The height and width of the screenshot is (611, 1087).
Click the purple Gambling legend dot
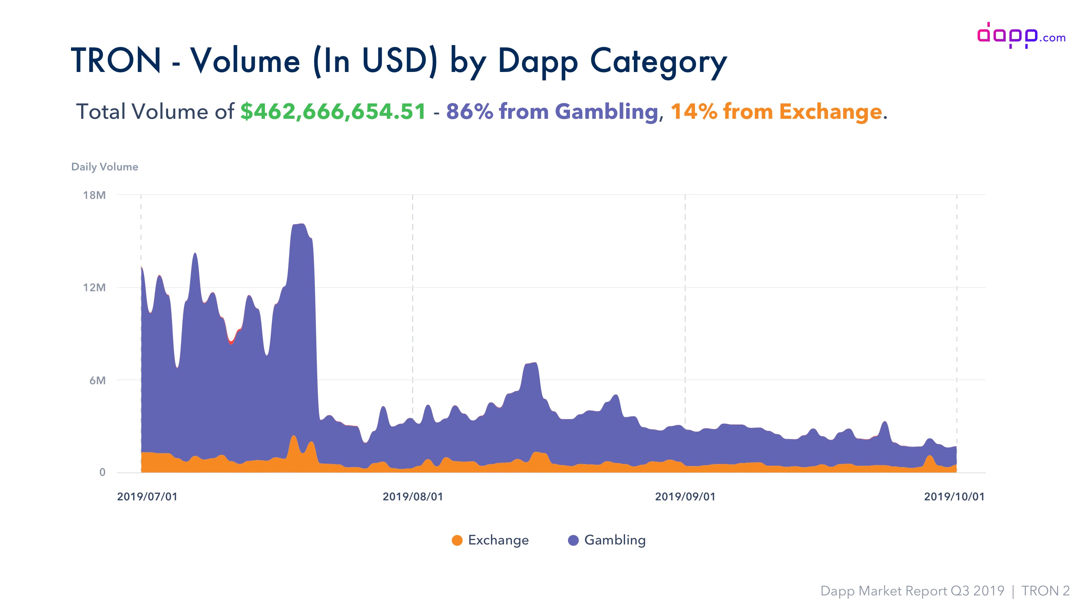click(573, 541)
